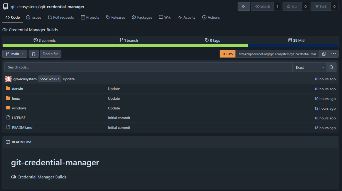This screenshot has width=342, height=191.
Task: Click Find a file button
Action: click(51, 54)
